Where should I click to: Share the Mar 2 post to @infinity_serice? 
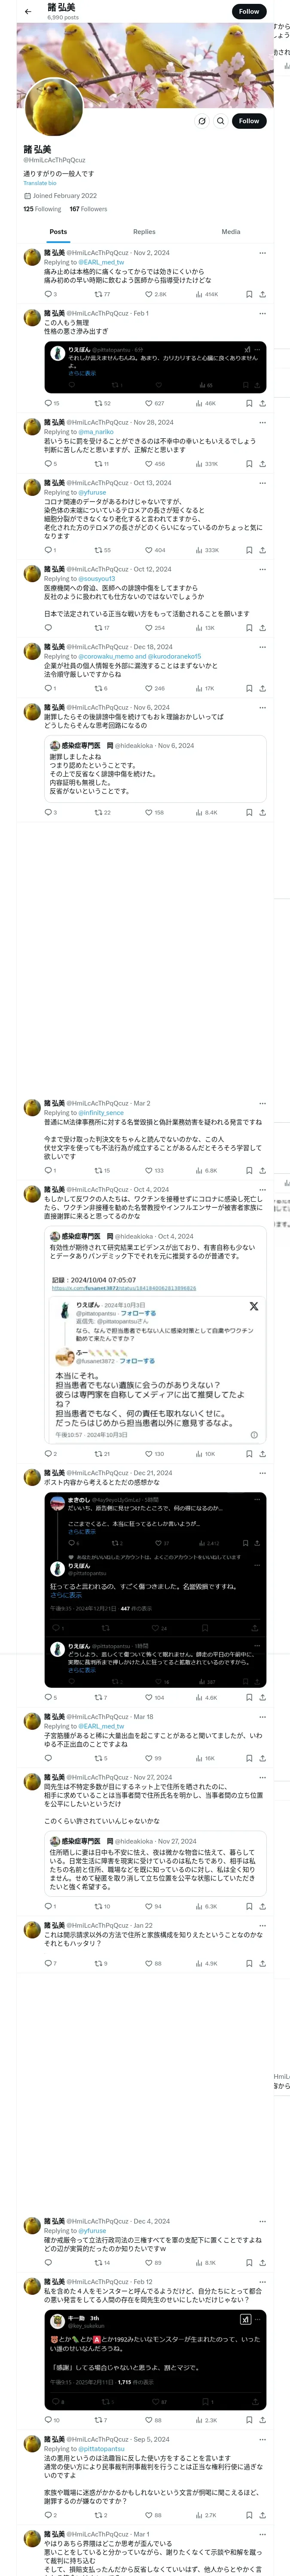coord(262,1170)
